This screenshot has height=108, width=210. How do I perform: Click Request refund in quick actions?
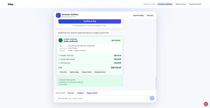[x=92, y=93]
